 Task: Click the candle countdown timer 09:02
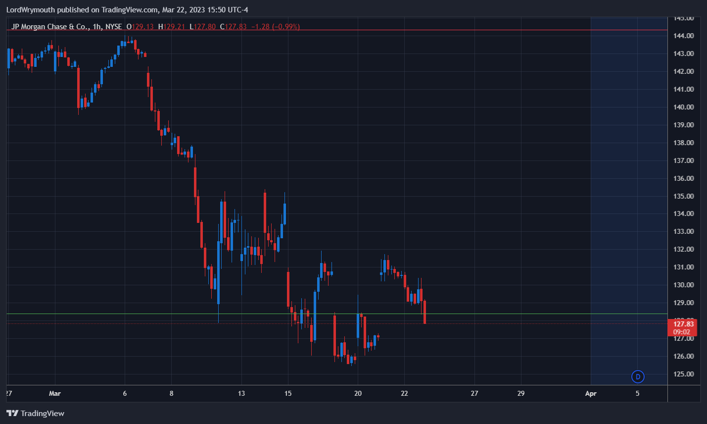click(682, 332)
